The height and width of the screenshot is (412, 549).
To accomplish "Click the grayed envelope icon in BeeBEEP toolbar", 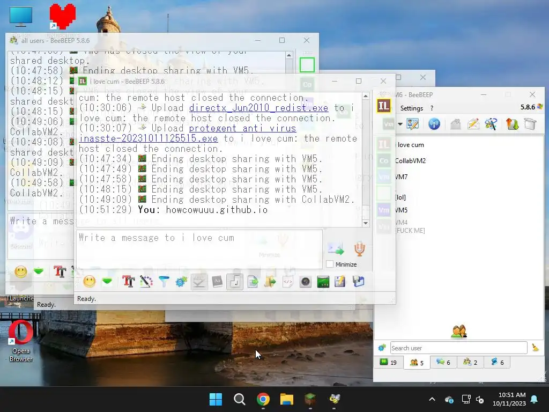I will point(455,124).
